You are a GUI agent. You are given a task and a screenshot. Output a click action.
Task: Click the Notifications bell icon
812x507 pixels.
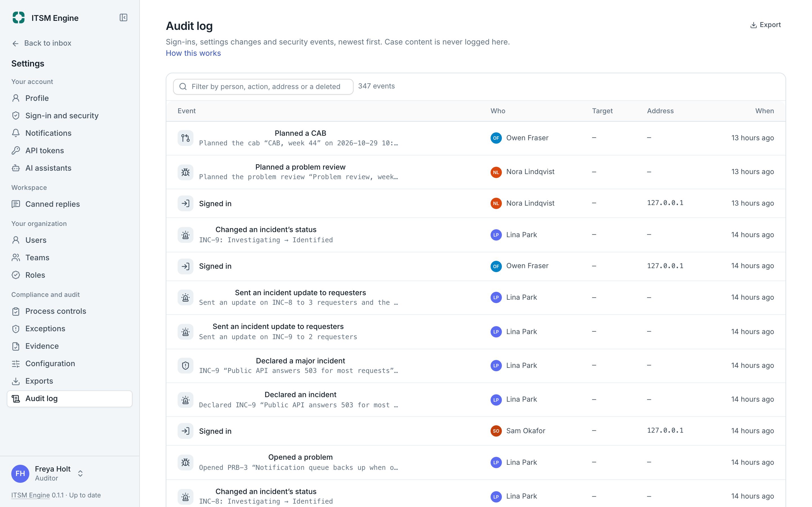16,133
